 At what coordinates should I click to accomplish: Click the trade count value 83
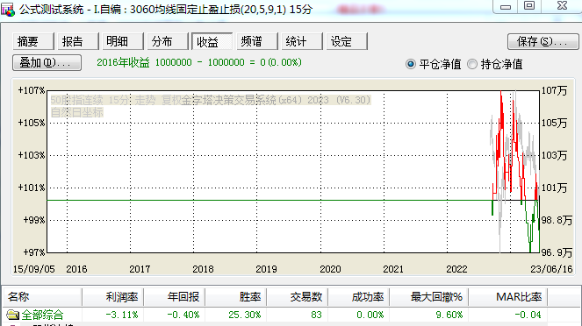point(316,315)
